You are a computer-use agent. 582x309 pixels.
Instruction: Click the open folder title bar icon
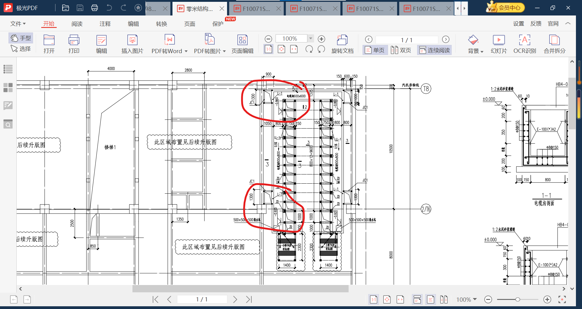coord(65,8)
